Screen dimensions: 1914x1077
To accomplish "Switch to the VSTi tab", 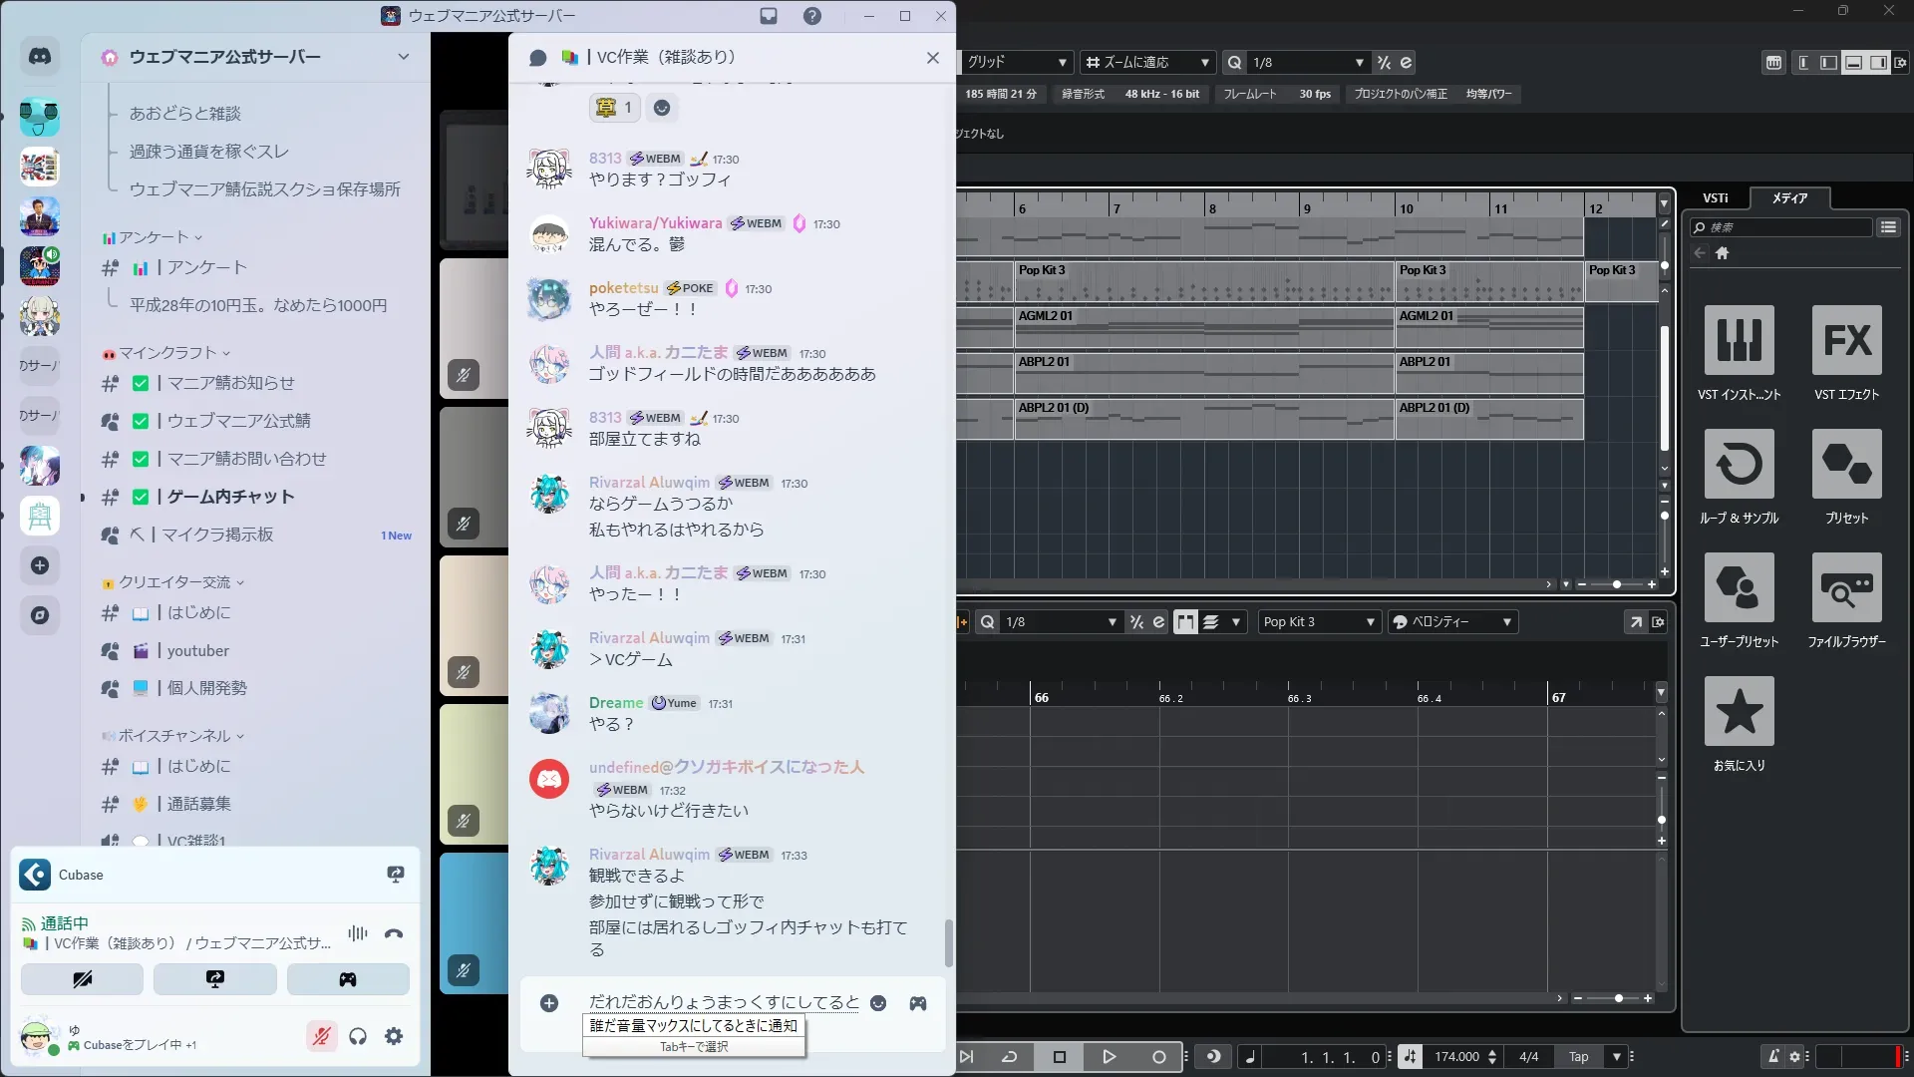I will point(1715,198).
